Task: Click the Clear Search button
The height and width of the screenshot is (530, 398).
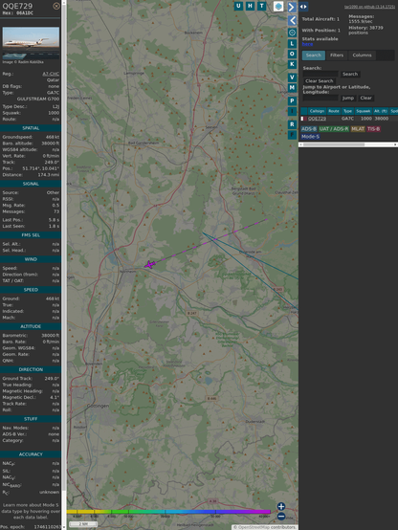Action: click(x=320, y=80)
